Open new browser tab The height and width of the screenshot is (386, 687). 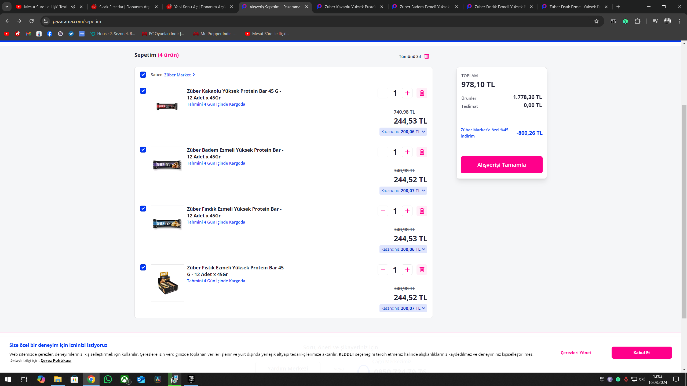(618, 7)
